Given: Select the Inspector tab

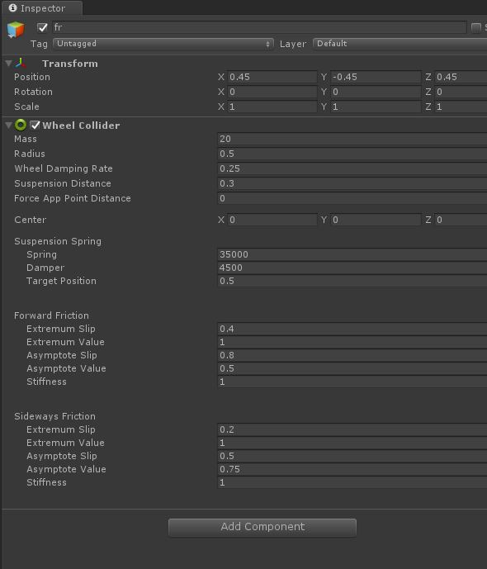Looking at the screenshot, I should click(x=42, y=8).
